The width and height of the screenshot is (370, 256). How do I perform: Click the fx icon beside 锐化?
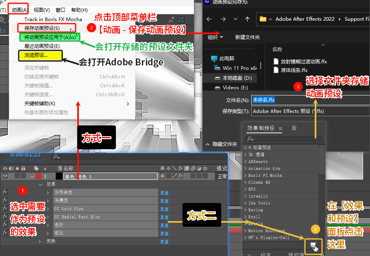tap(5, 233)
